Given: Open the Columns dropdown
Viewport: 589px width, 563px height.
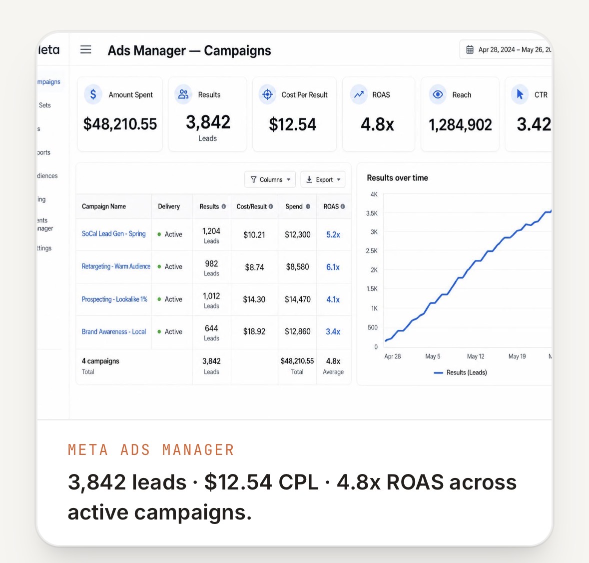Looking at the screenshot, I should tap(270, 179).
